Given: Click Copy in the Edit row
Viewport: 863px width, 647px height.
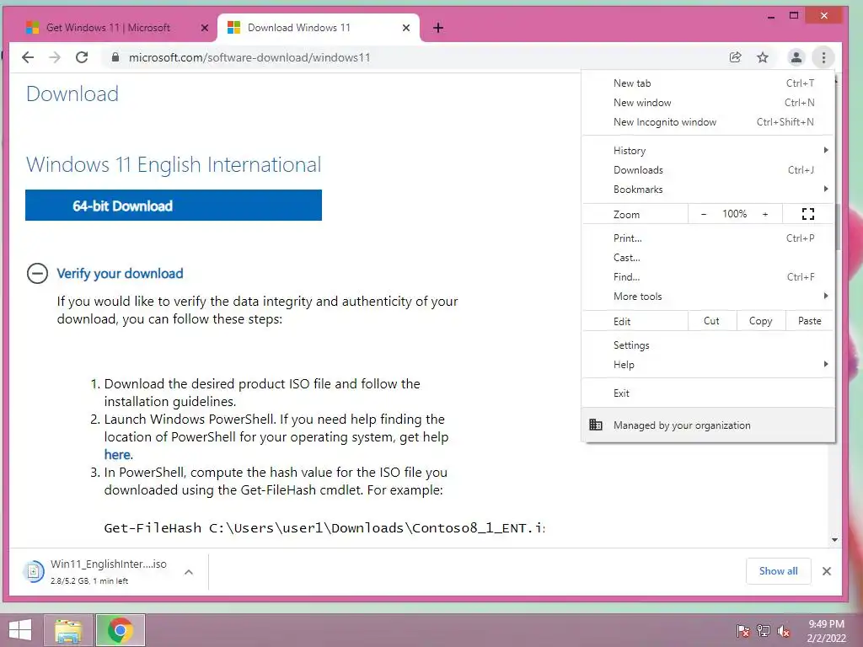Looking at the screenshot, I should pos(760,321).
